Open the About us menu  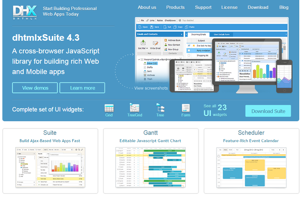pyautogui.click(x=147, y=8)
